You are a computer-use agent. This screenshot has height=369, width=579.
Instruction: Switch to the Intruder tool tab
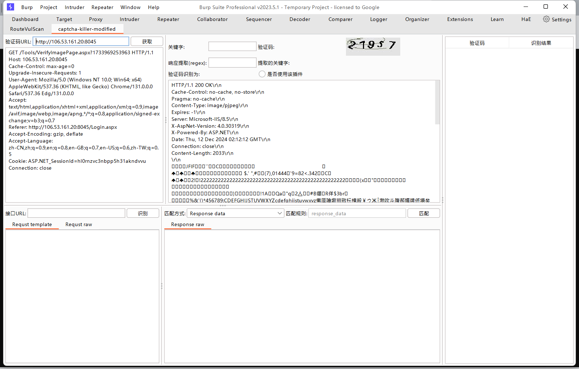pyautogui.click(x=130, y=19)
